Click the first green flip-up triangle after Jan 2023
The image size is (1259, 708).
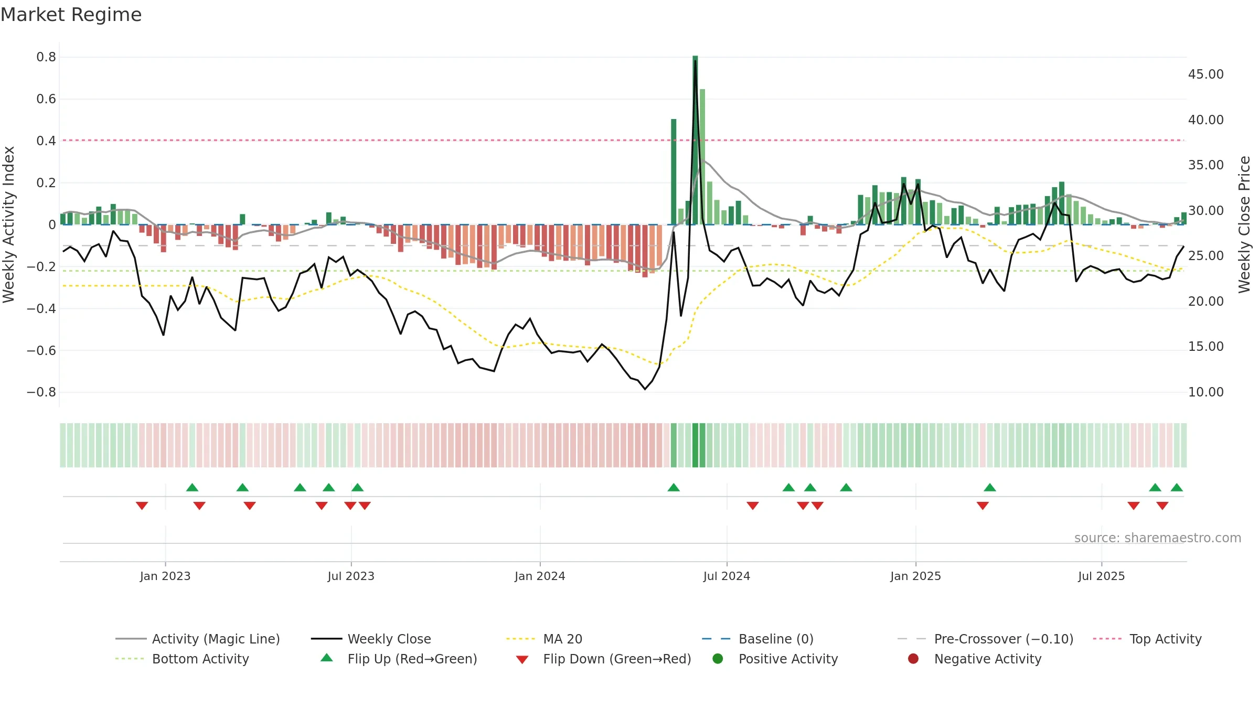click(x=192, y=487)
